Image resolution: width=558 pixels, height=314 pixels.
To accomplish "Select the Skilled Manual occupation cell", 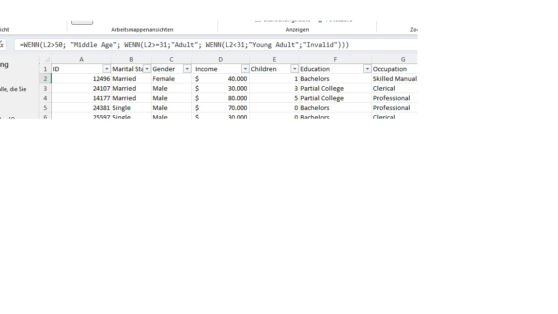I will tap(394, 78).
